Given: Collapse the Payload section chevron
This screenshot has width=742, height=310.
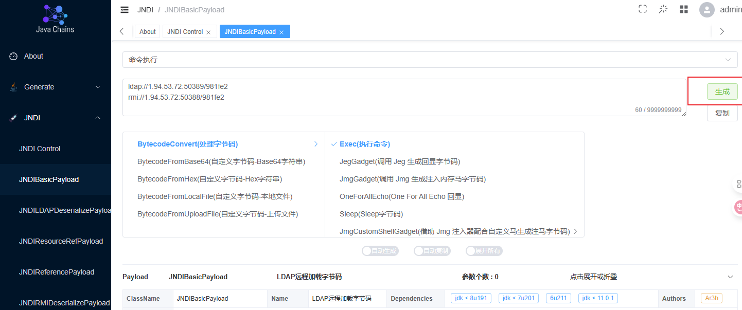Looking at the screenshot, I should 730,277.
